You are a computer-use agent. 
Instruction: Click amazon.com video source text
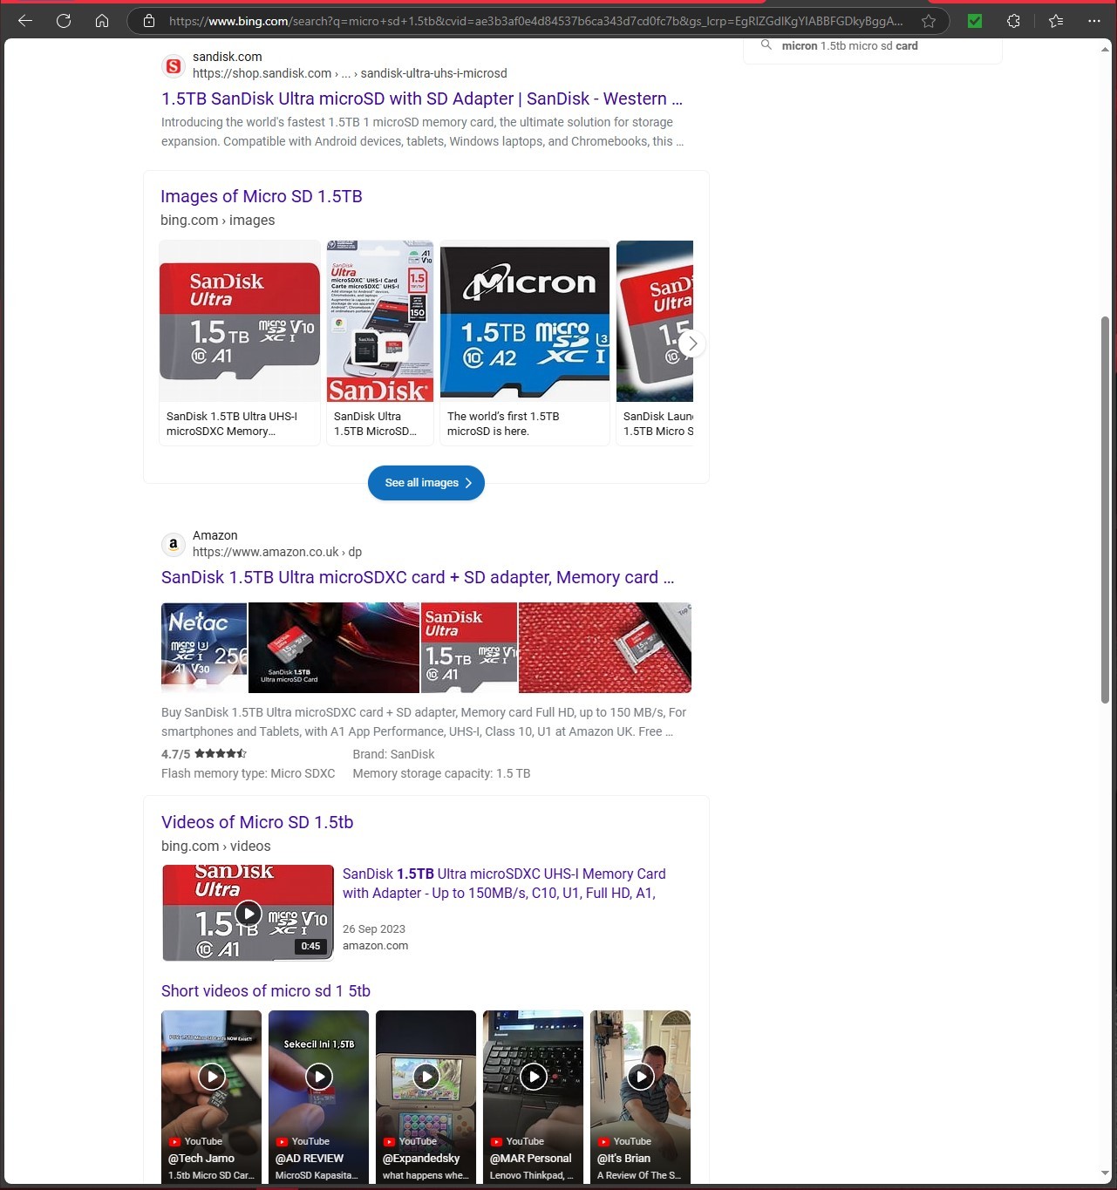[x=375, y=946]
